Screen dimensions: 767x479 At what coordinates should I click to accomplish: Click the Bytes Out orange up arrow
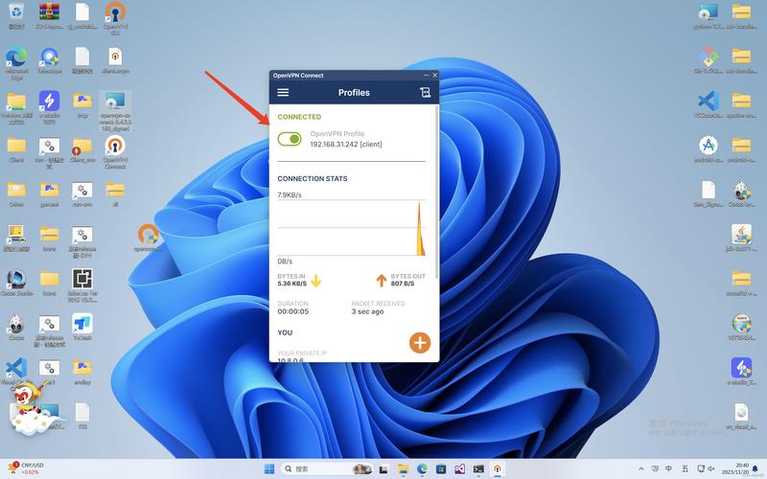(381, 281)
